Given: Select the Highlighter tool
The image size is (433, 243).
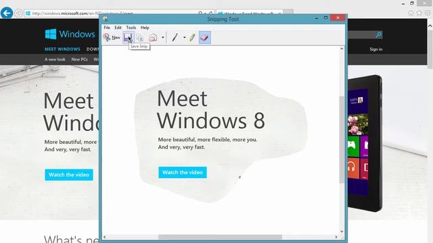Looking at the screenshot, I should click(192, 38).
